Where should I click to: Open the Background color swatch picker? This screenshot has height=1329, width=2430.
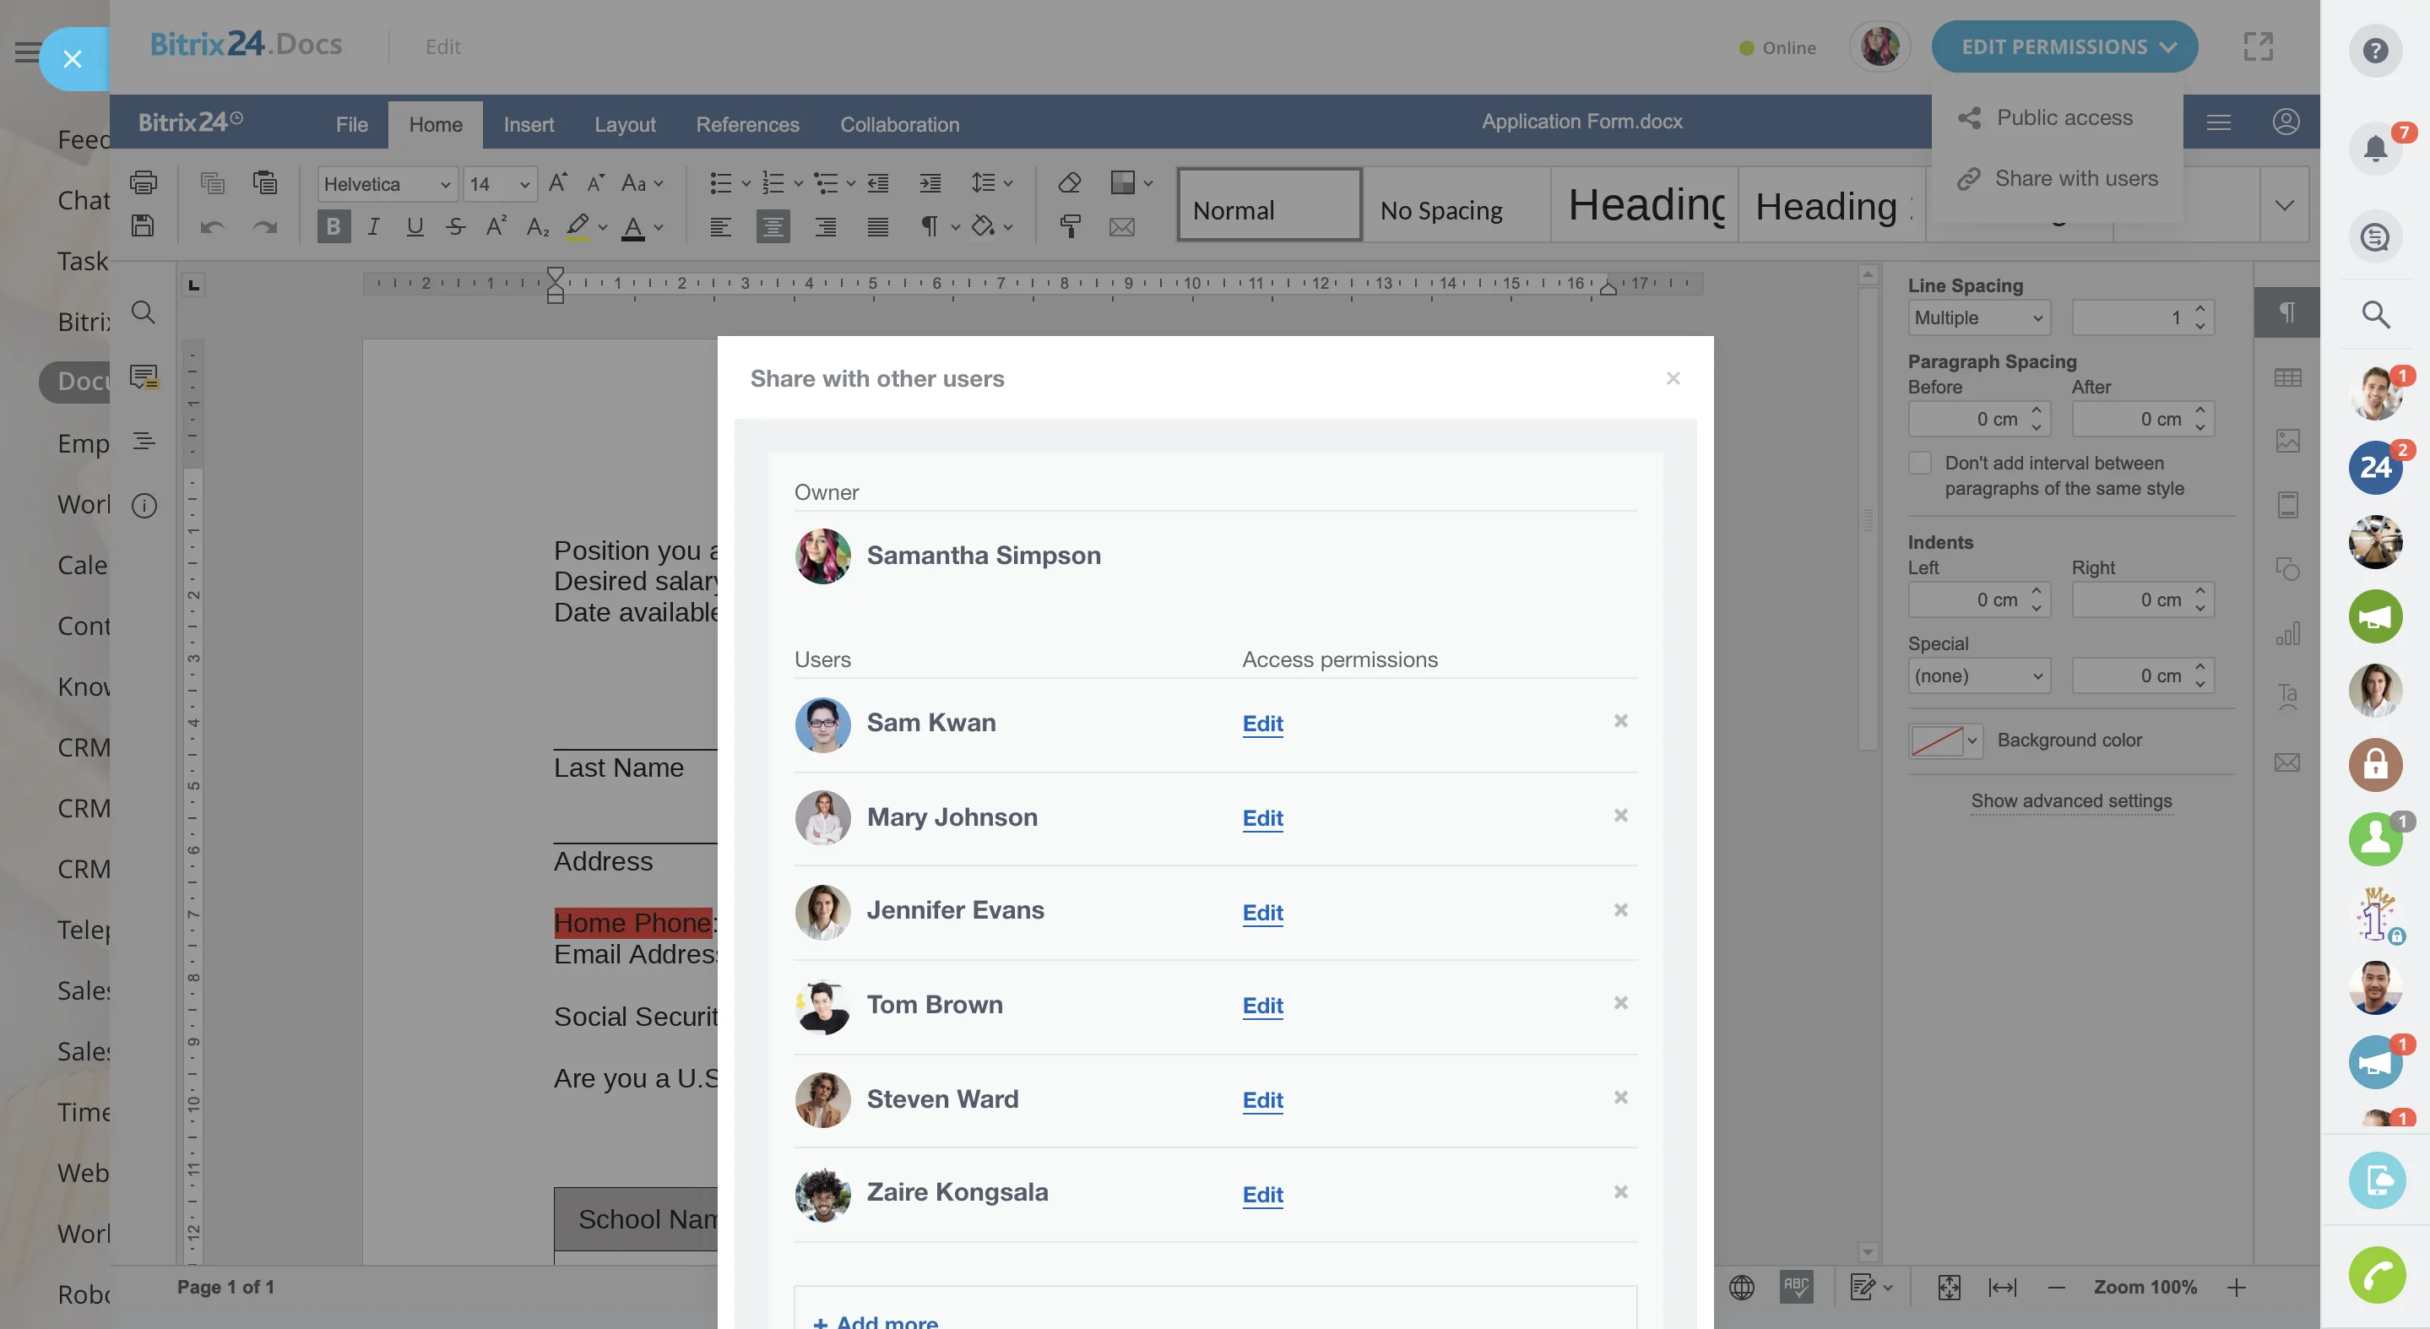1944,740
